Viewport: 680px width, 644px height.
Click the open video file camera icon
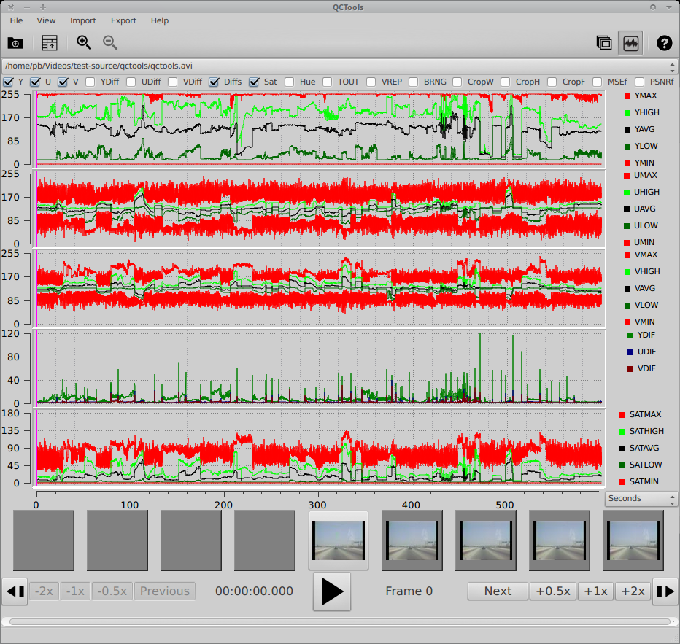(15, 43)
